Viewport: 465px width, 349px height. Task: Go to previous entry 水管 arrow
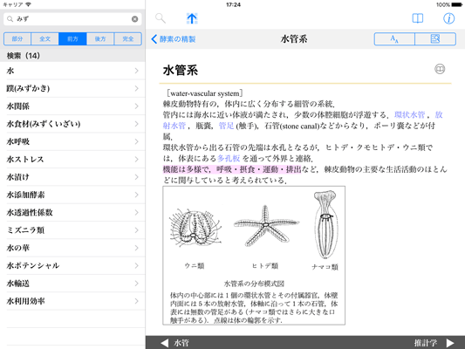point(164,343)
